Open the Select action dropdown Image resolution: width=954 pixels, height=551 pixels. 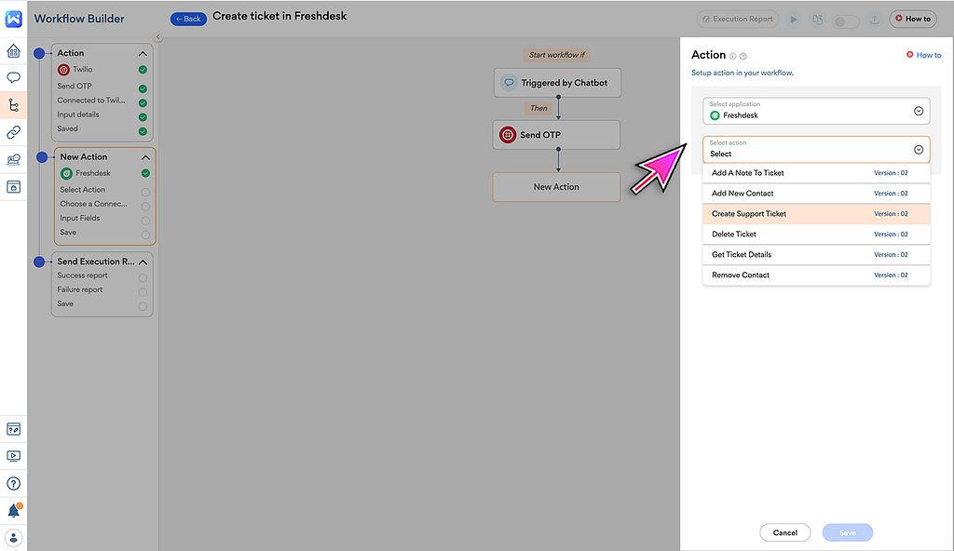816,150
